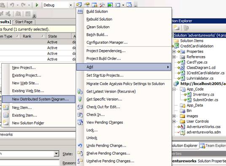
Task: Select Existing Web Site option
Action: 28,91
